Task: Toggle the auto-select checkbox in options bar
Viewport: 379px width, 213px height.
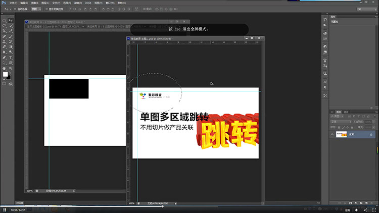Action: click(15, 9)
